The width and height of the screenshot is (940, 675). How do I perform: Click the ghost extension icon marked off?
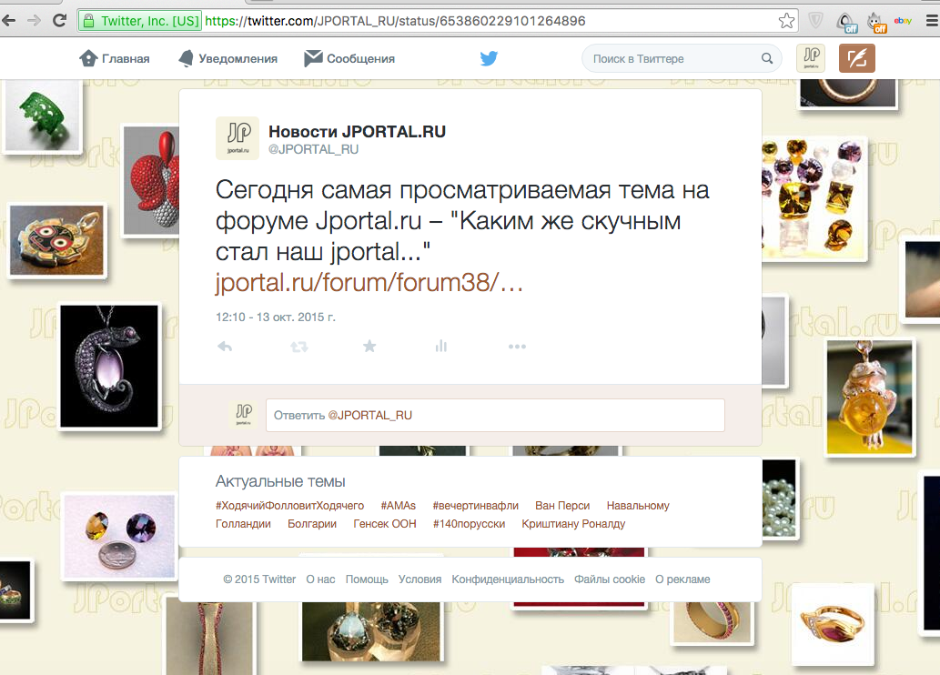tap(847, 22)
